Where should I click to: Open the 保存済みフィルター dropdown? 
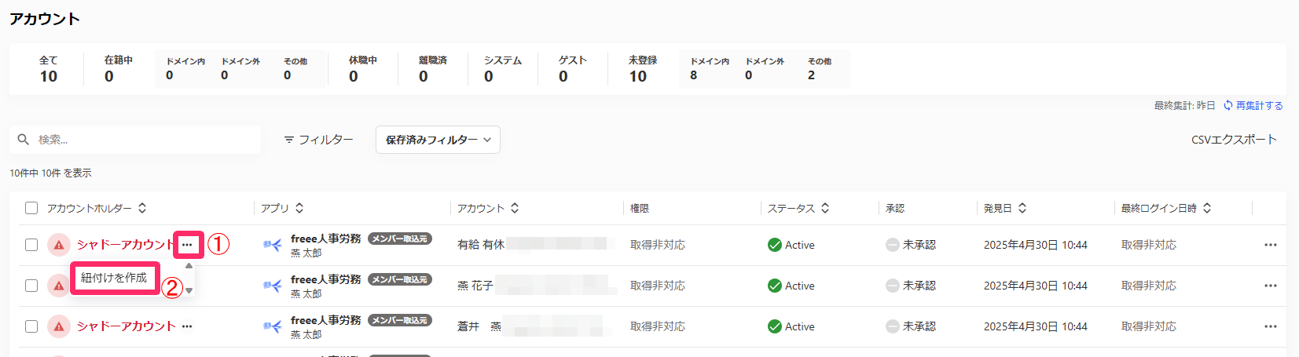(438, 140)
